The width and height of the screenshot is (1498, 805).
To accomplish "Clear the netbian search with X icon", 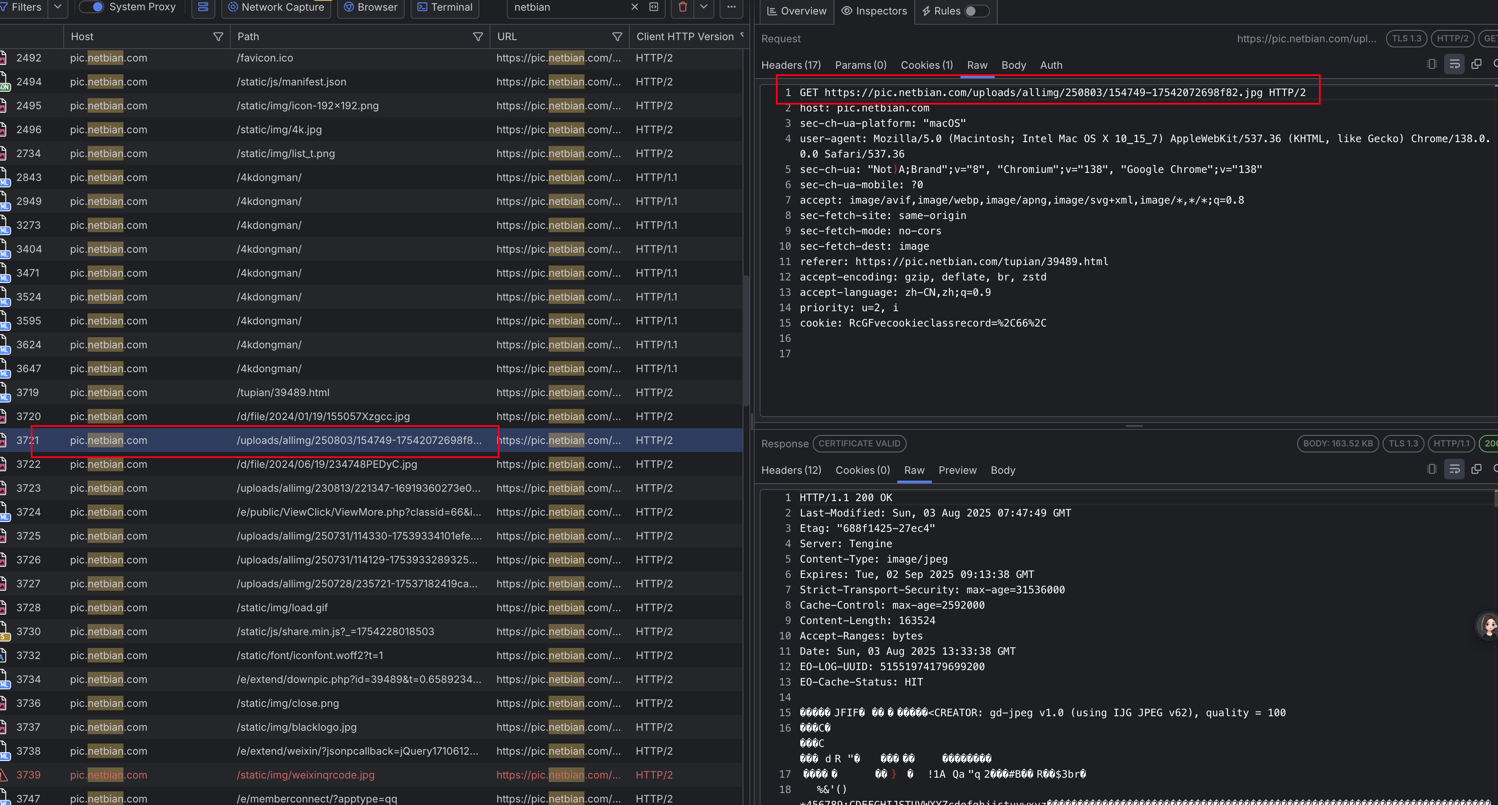I will coord(634,7).
